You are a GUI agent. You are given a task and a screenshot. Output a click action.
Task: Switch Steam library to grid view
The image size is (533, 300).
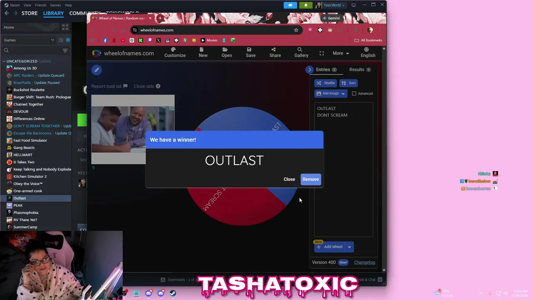coord(65,27)
